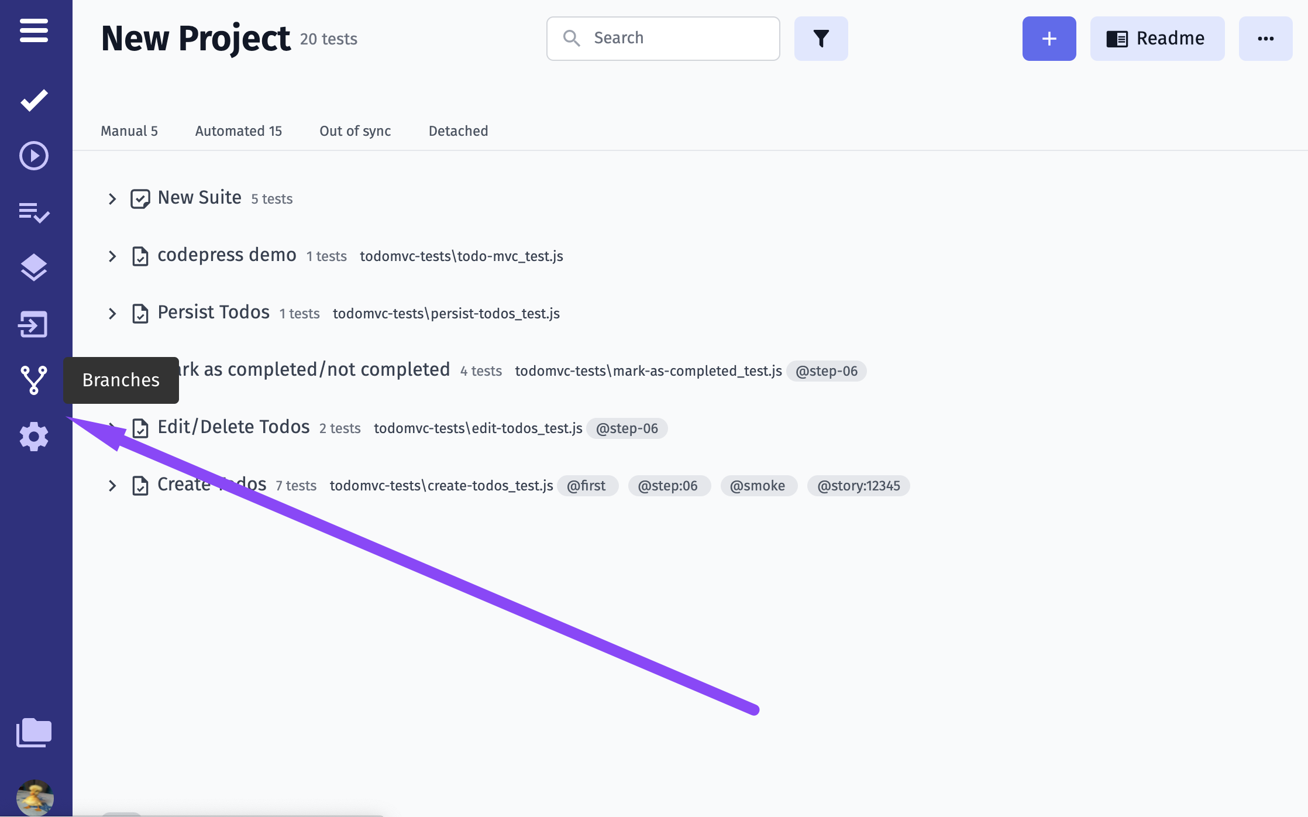Open Runs via the play circle icon

coord(34,156)
